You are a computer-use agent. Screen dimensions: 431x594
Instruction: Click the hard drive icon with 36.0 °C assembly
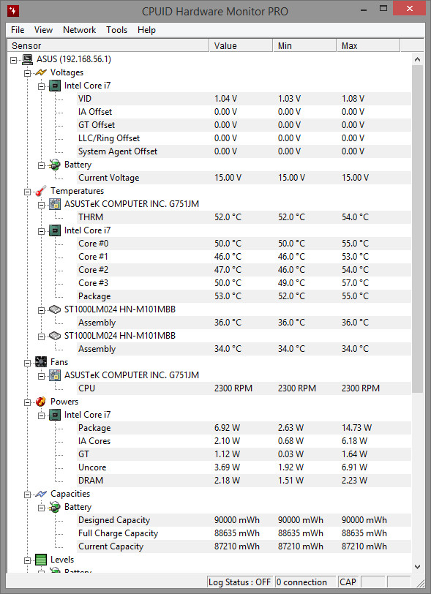55,309
